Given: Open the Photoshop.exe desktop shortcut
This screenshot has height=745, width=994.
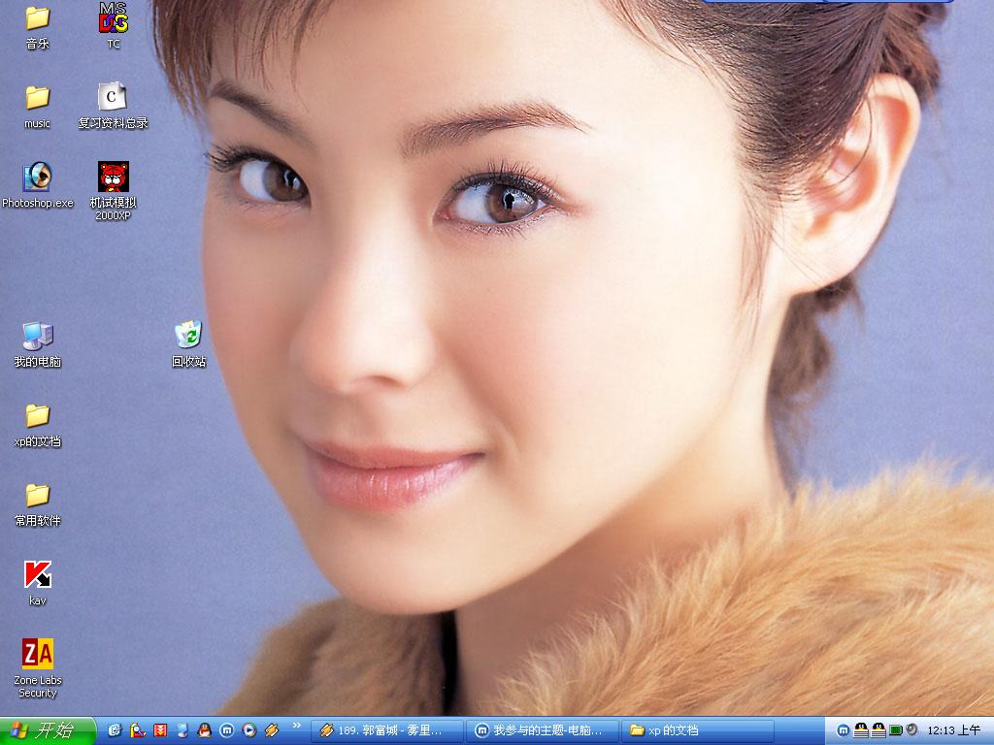Looking at the screenshot, I should [37, 178].
